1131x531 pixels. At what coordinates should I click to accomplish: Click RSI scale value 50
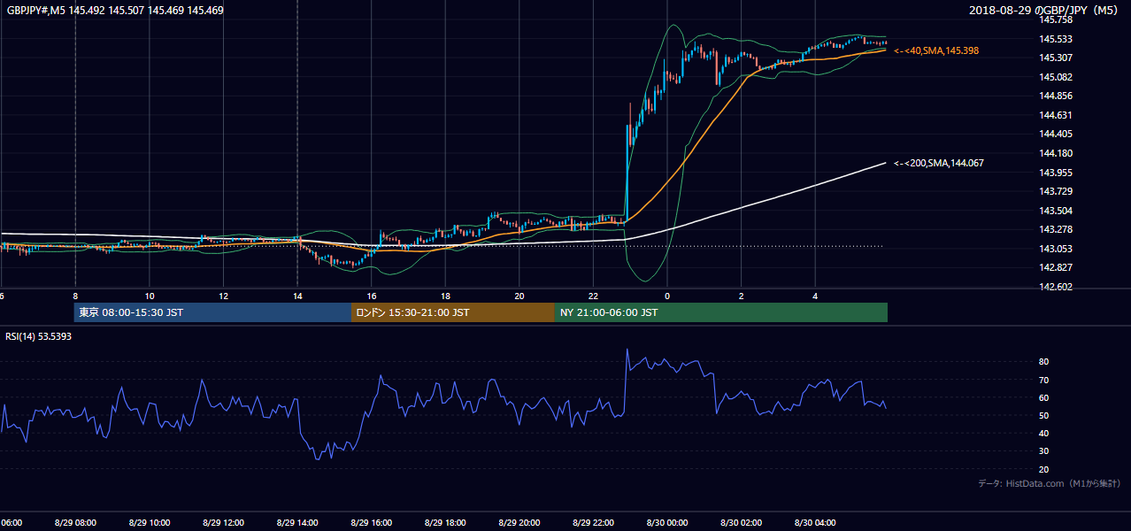(x=1044, y=415)
